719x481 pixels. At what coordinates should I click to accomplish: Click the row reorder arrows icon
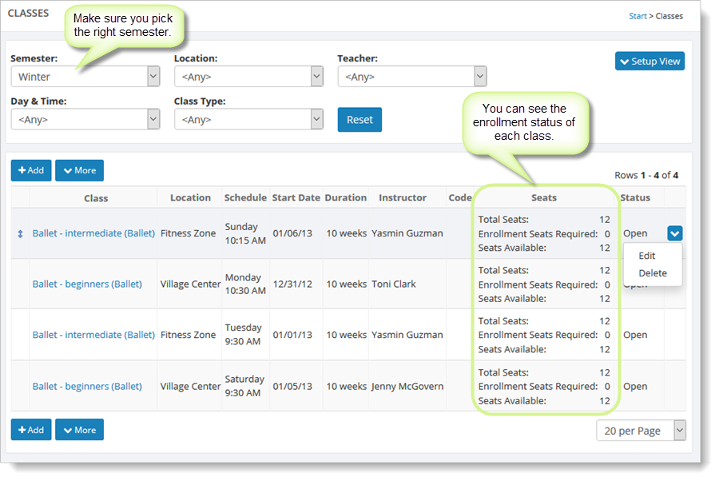[x=20, y=233]
